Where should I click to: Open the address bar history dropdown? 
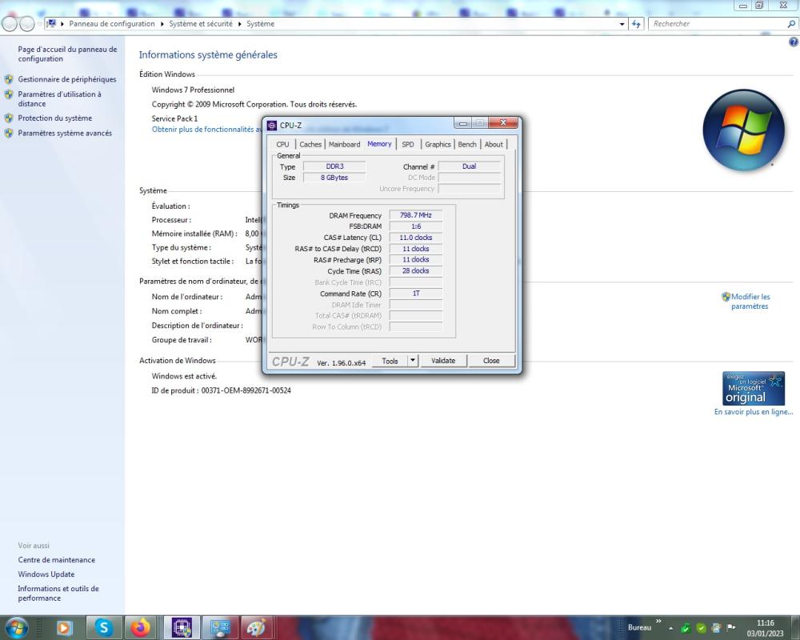623,24
